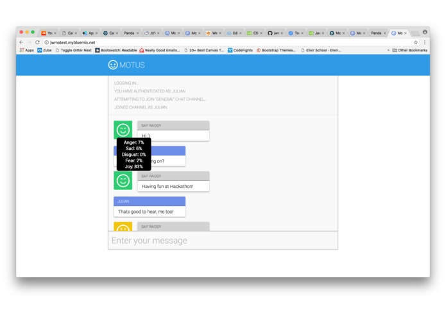This screenshot has height=317, width=446.
Task: Focus the "Enter your message" input
Action: 223,241
